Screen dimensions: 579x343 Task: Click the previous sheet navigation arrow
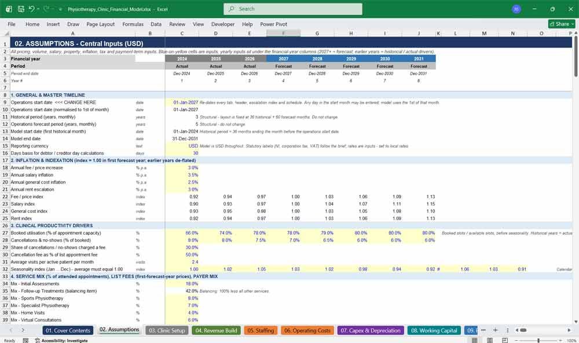click(x=10, y=330)
